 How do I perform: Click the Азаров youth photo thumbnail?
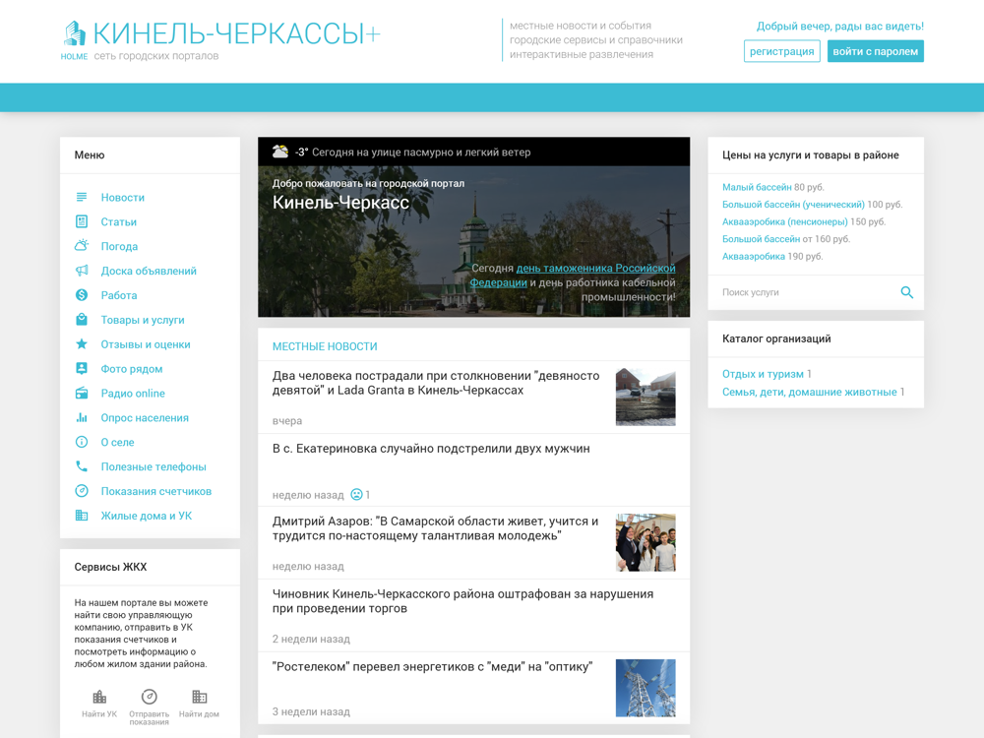coord(646,543)
